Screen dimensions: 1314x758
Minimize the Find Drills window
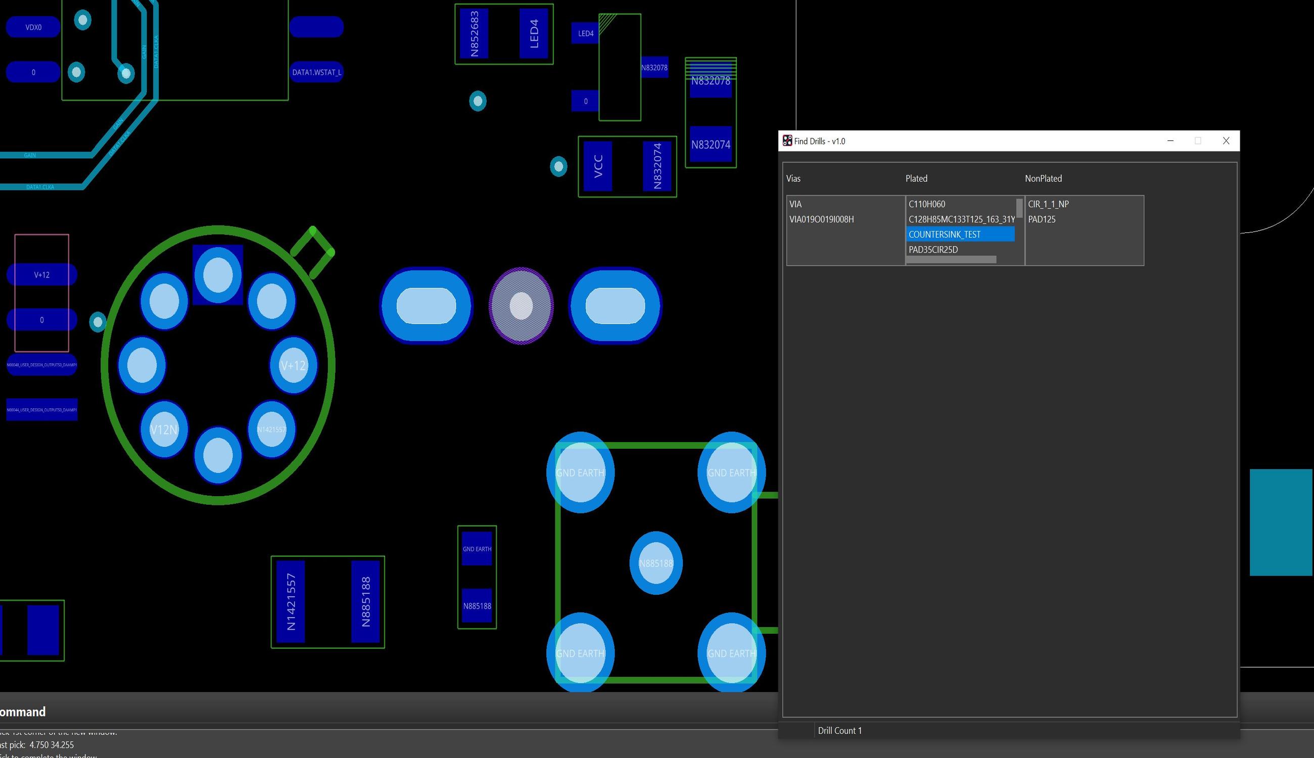[x=1170, y=140]
